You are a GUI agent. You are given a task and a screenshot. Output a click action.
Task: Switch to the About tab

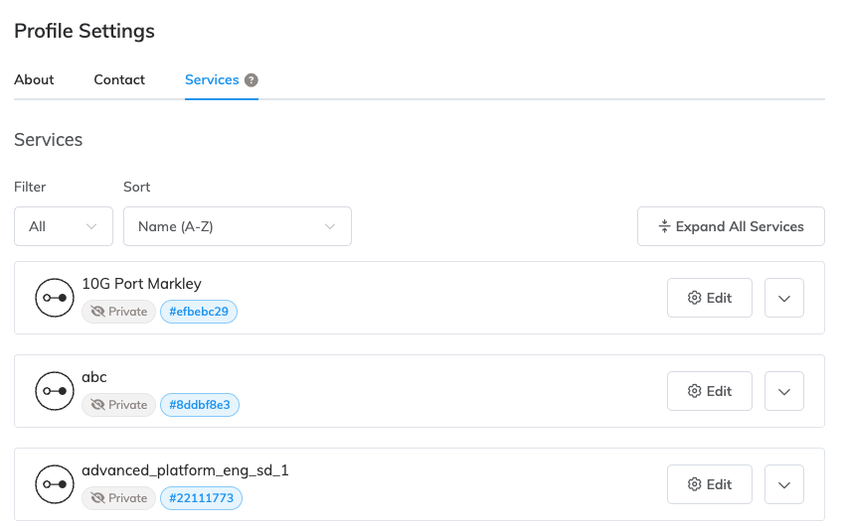pos(34,79)
